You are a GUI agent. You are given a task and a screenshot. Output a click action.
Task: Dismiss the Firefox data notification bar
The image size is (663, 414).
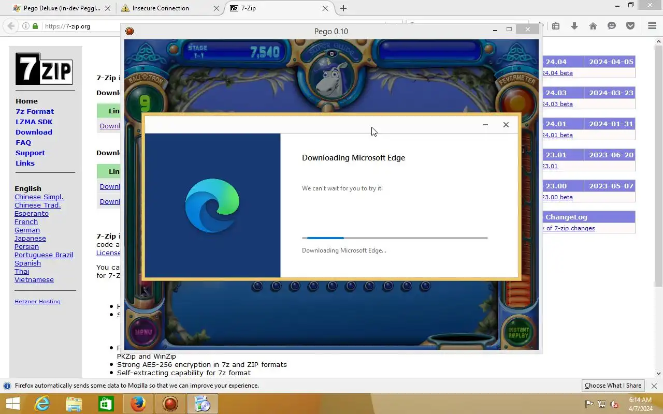click(x=654, y=386)
